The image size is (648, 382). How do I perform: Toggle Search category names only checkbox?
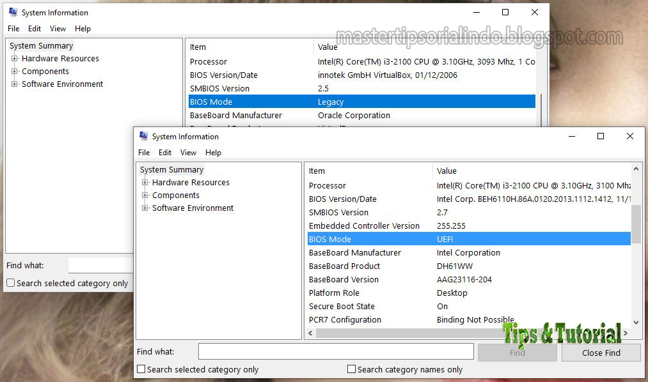point(351,369)
